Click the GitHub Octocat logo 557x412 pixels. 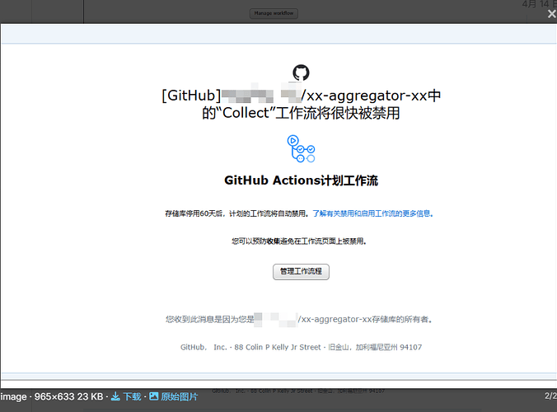coord(301,73)
